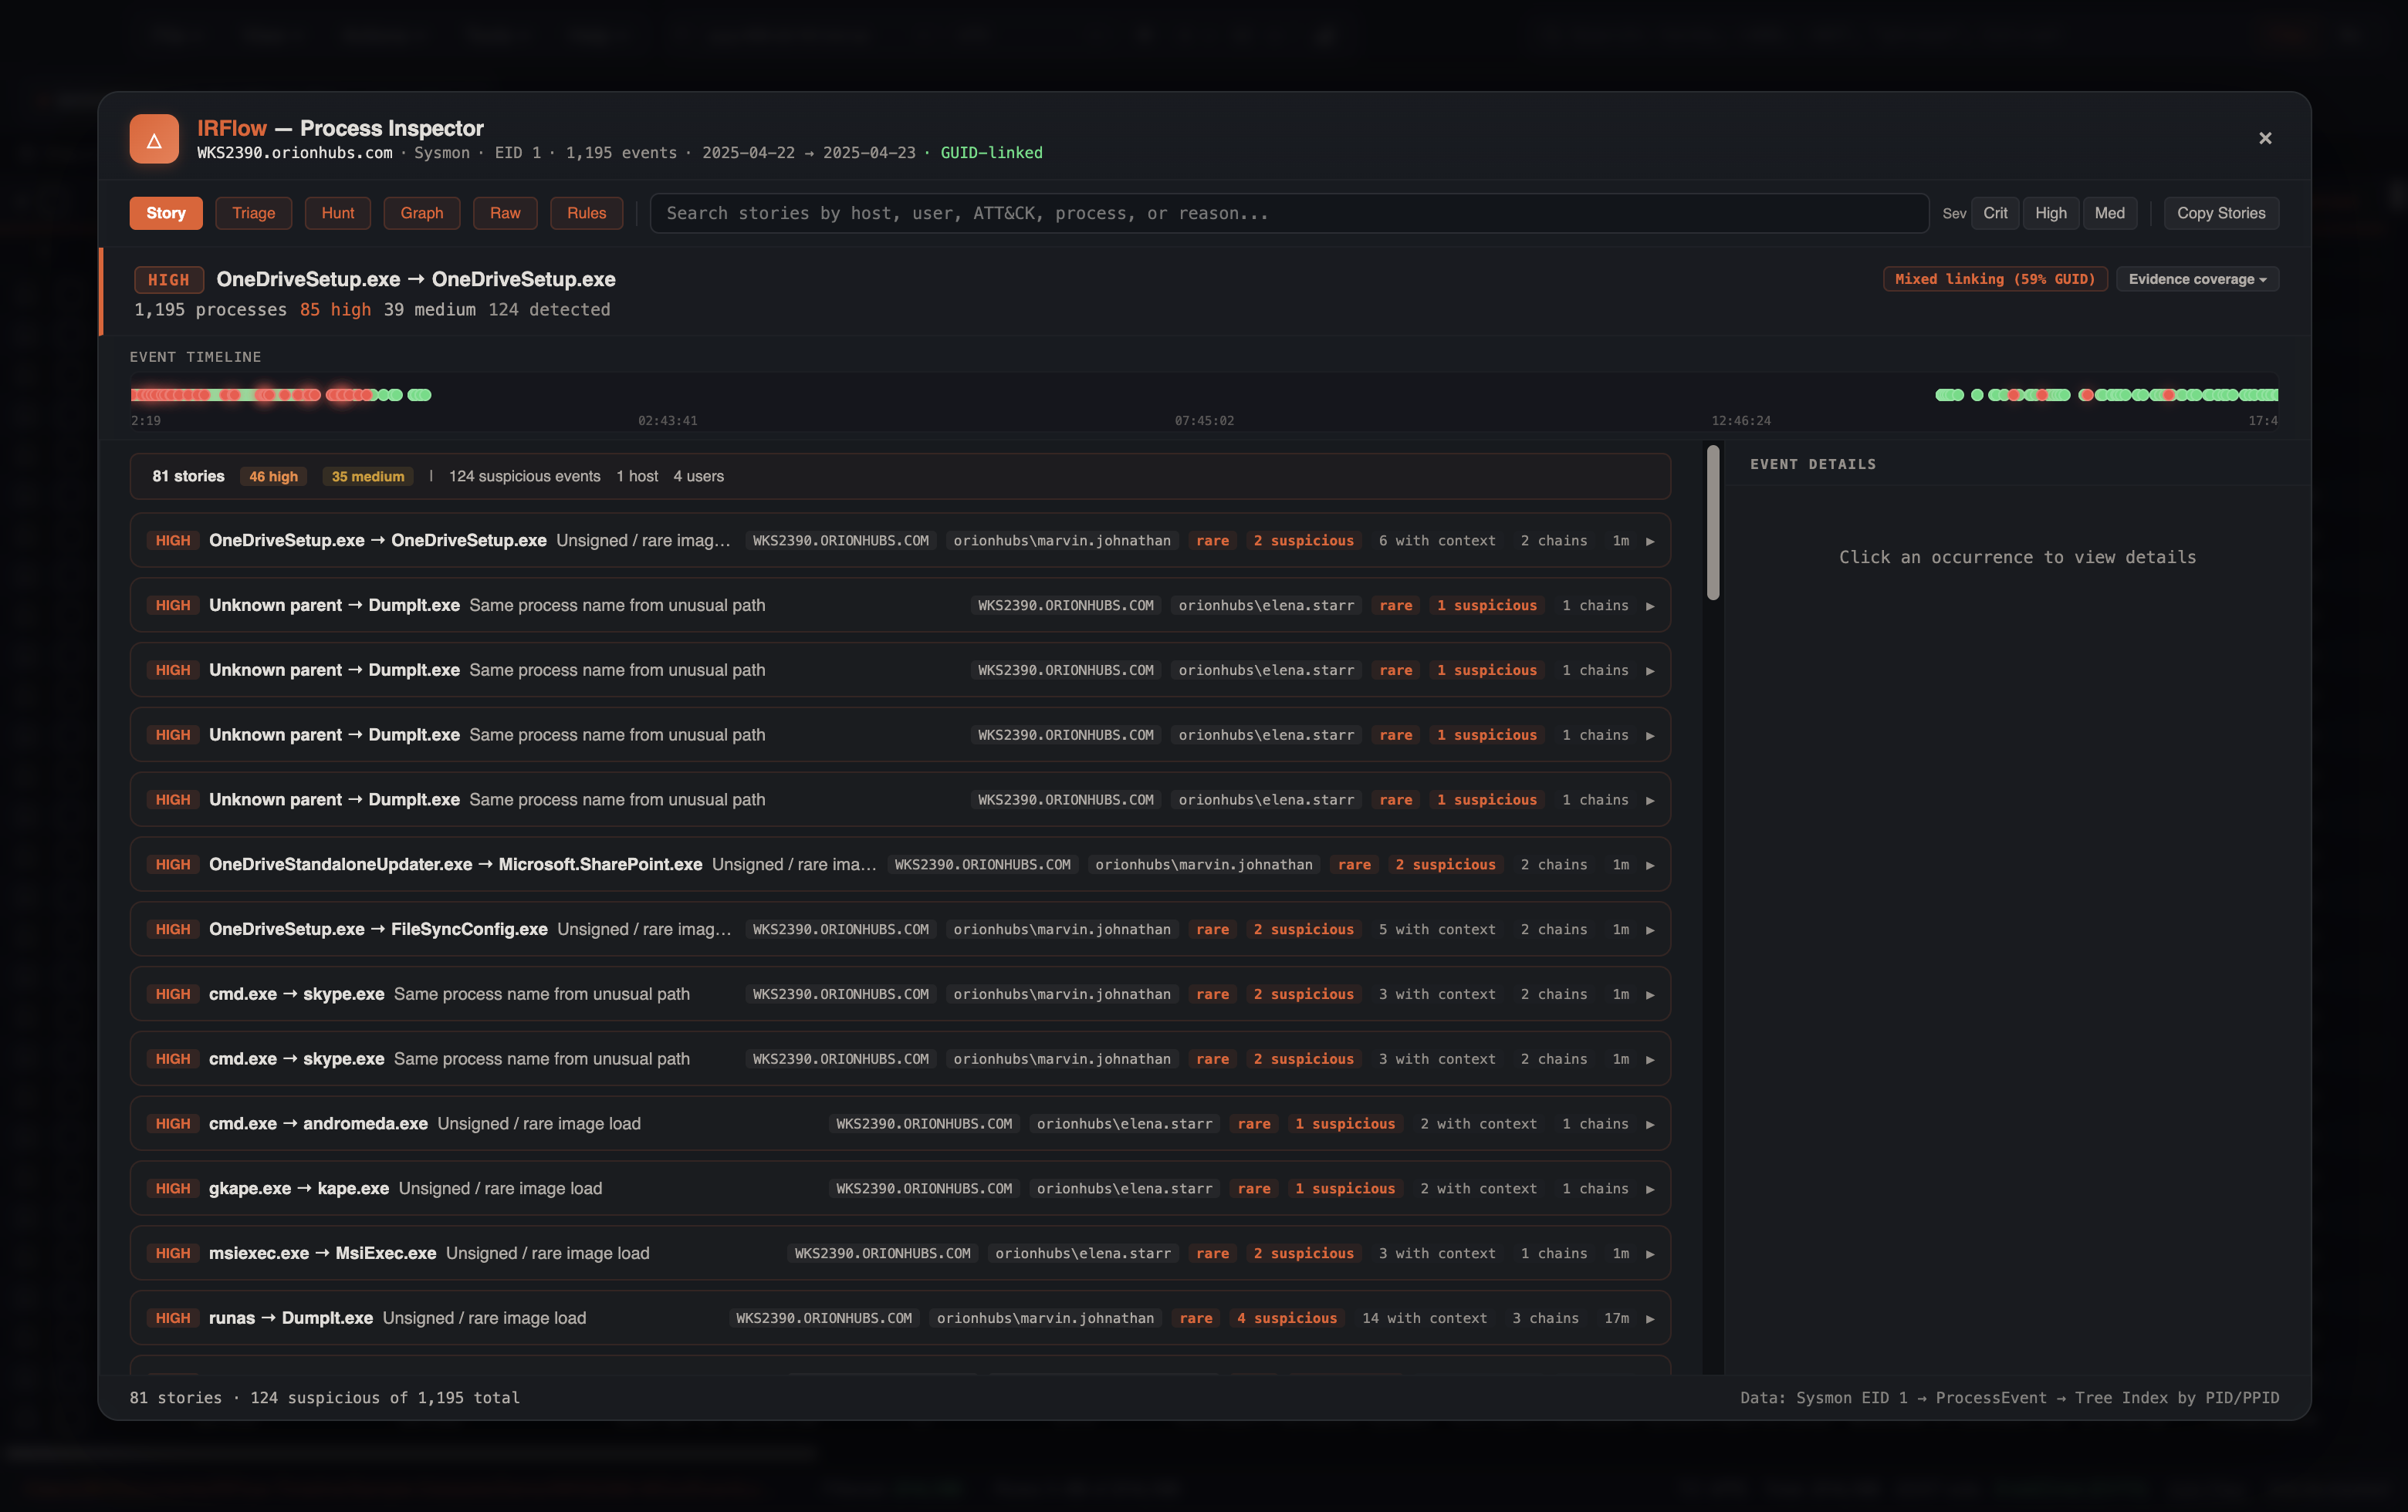2408x1512 pixels.
Task: Click 'Click an occurrence to view details' placeholder
Action: [x=2017, y=558]
